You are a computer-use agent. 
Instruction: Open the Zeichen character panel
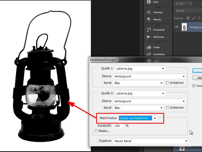155,12
